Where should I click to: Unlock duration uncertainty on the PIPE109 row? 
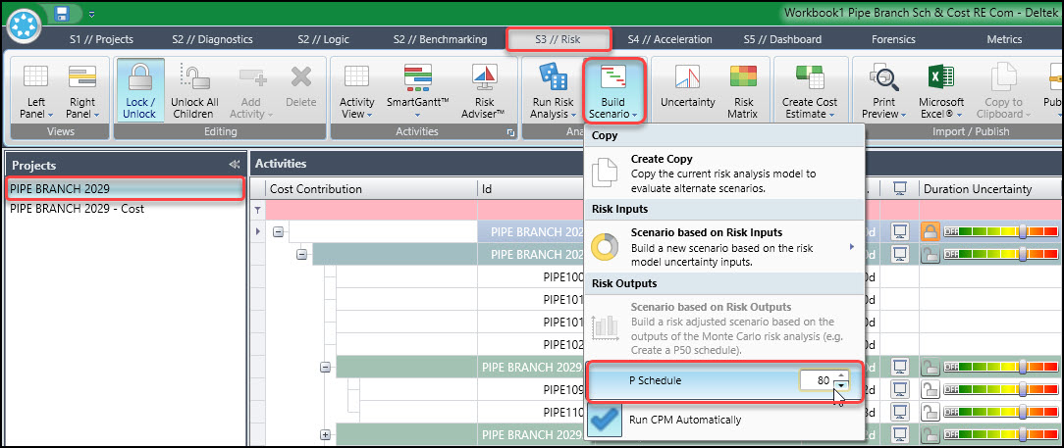929,389
